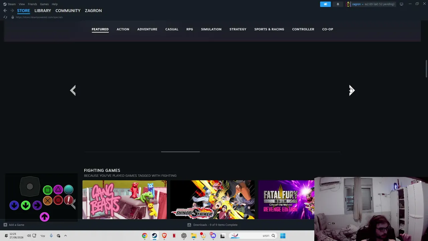Image resolution: width=428 pixels, height=241 pixels.
Task: Click the taskbar clock and date
Action: (16, 236)
